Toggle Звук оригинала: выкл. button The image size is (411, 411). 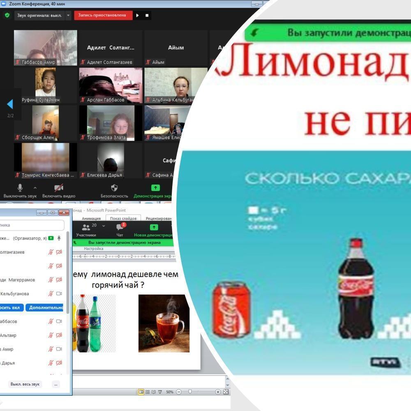[39, 16]
